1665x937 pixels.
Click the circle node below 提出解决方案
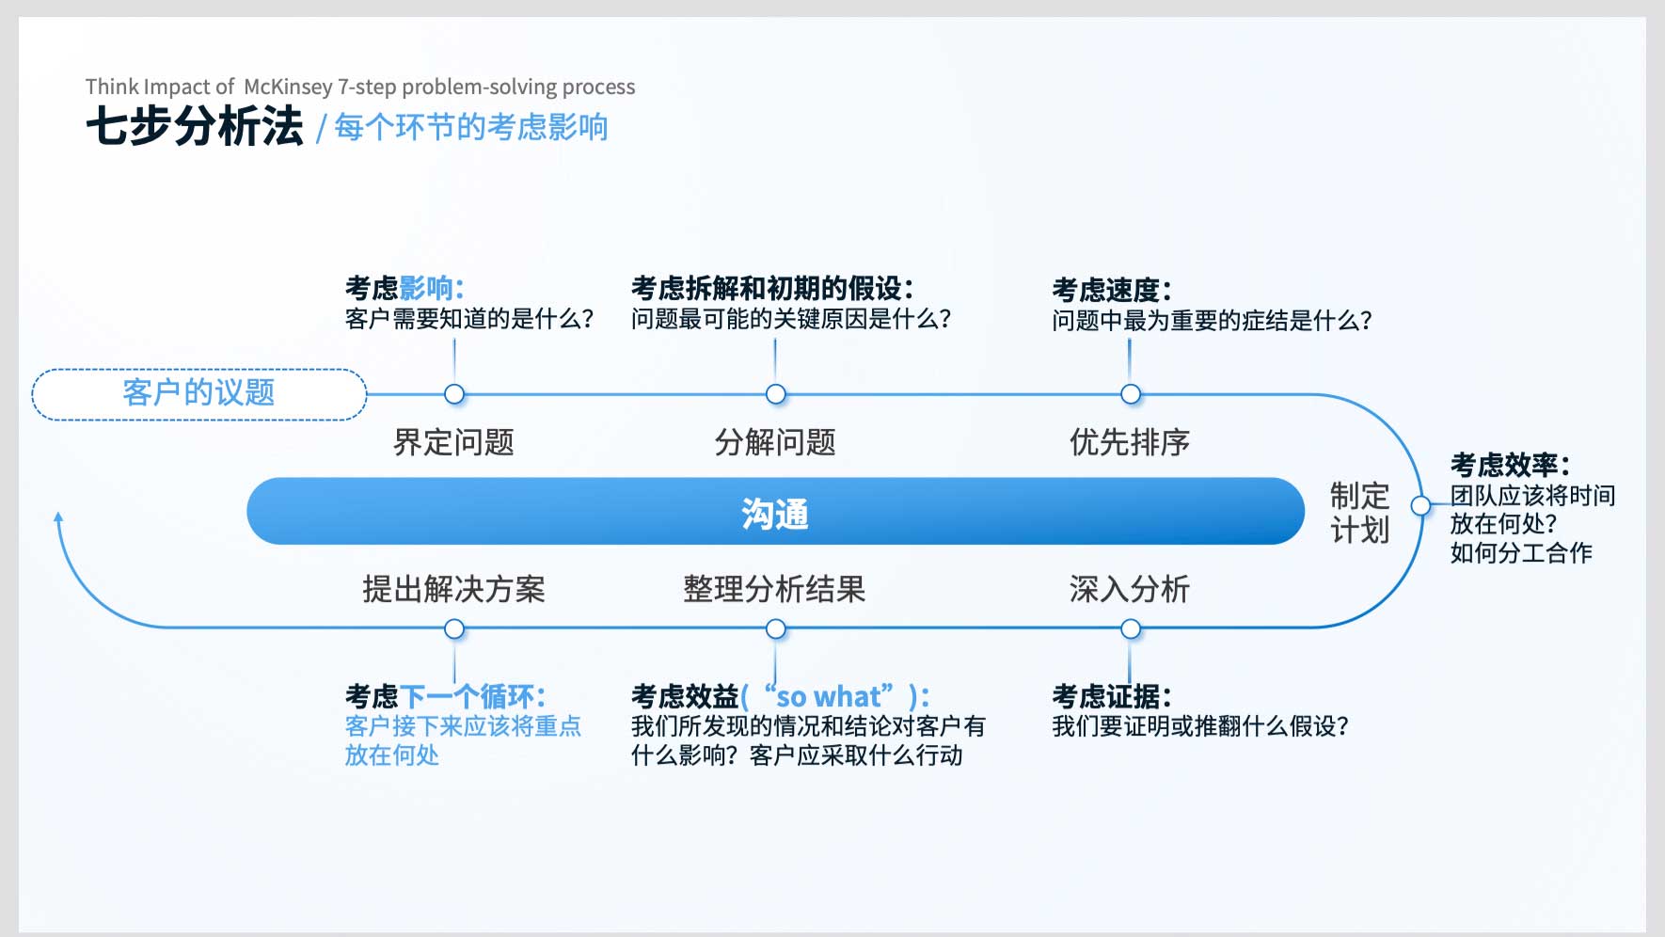click(x=454, y=628)
